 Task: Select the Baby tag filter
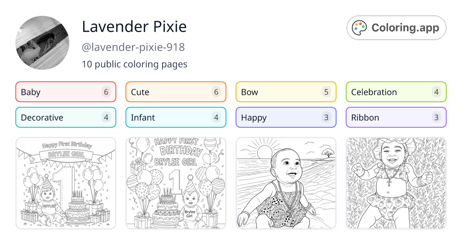(65, 92)
